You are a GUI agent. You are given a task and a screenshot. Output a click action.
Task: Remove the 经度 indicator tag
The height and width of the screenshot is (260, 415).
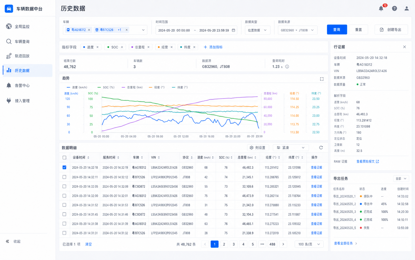(x=171, y=47)
